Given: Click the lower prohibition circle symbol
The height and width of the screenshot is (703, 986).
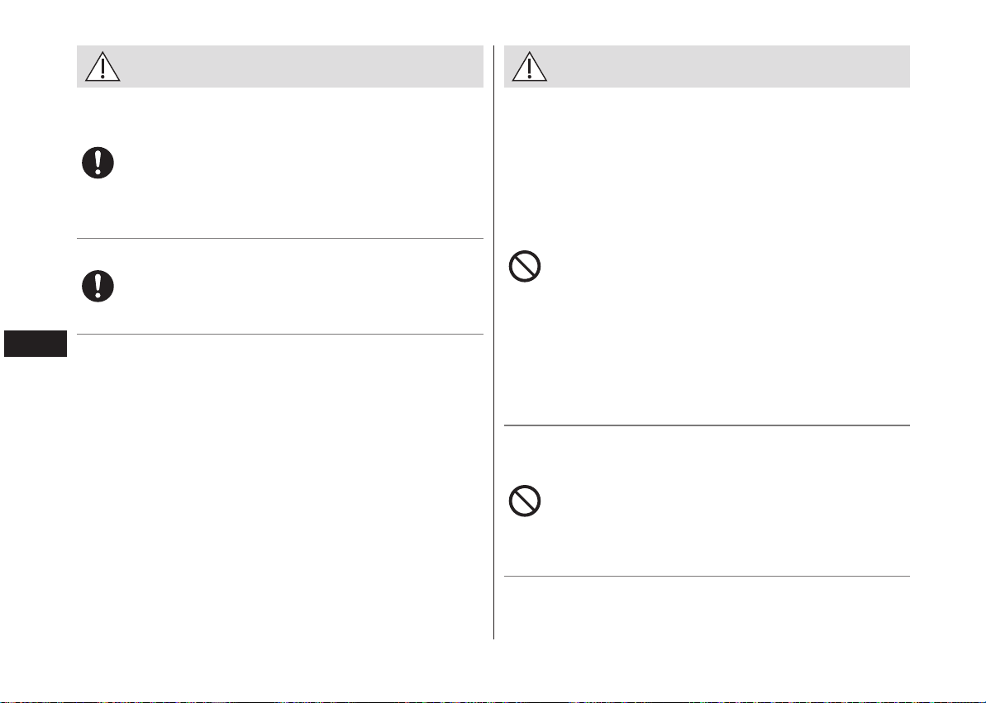Looking at the screenshot, I should click(525, 501).
